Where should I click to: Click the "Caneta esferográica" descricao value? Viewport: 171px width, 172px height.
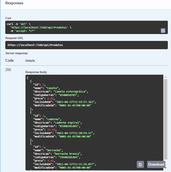[x=70, y=91]
